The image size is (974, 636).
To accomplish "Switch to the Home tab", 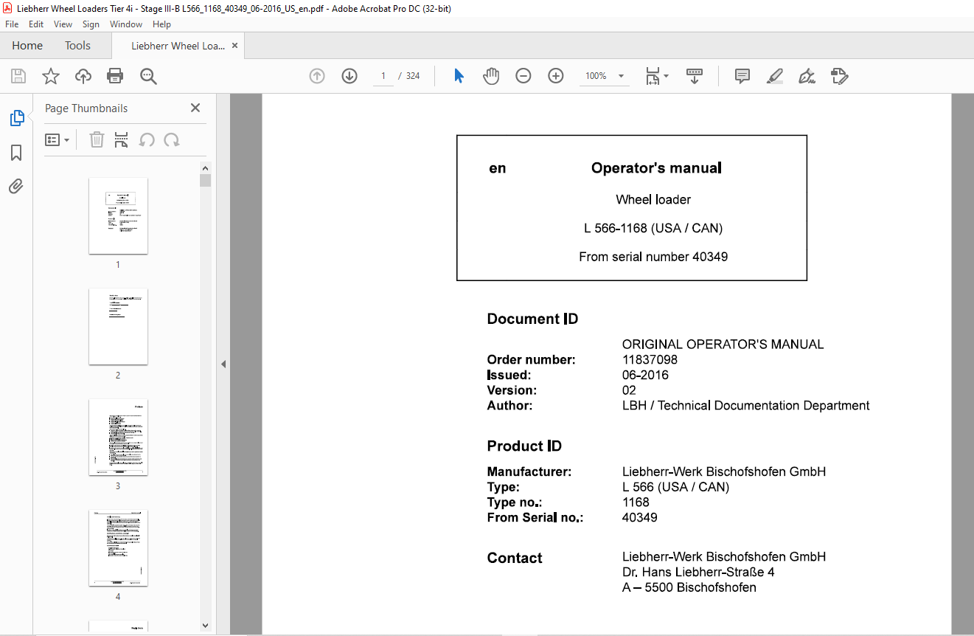I will point(27,46).
